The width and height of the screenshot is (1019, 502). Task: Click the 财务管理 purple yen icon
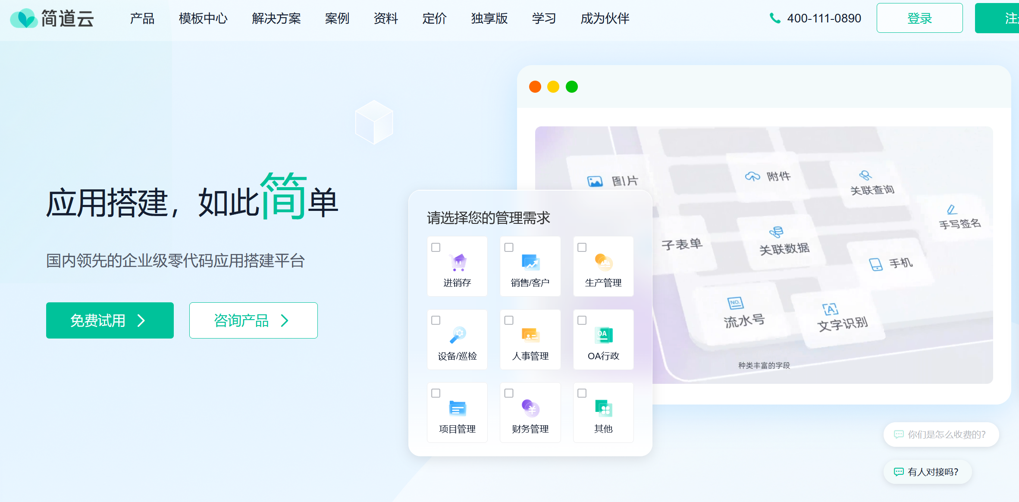[x=530, y=408]
